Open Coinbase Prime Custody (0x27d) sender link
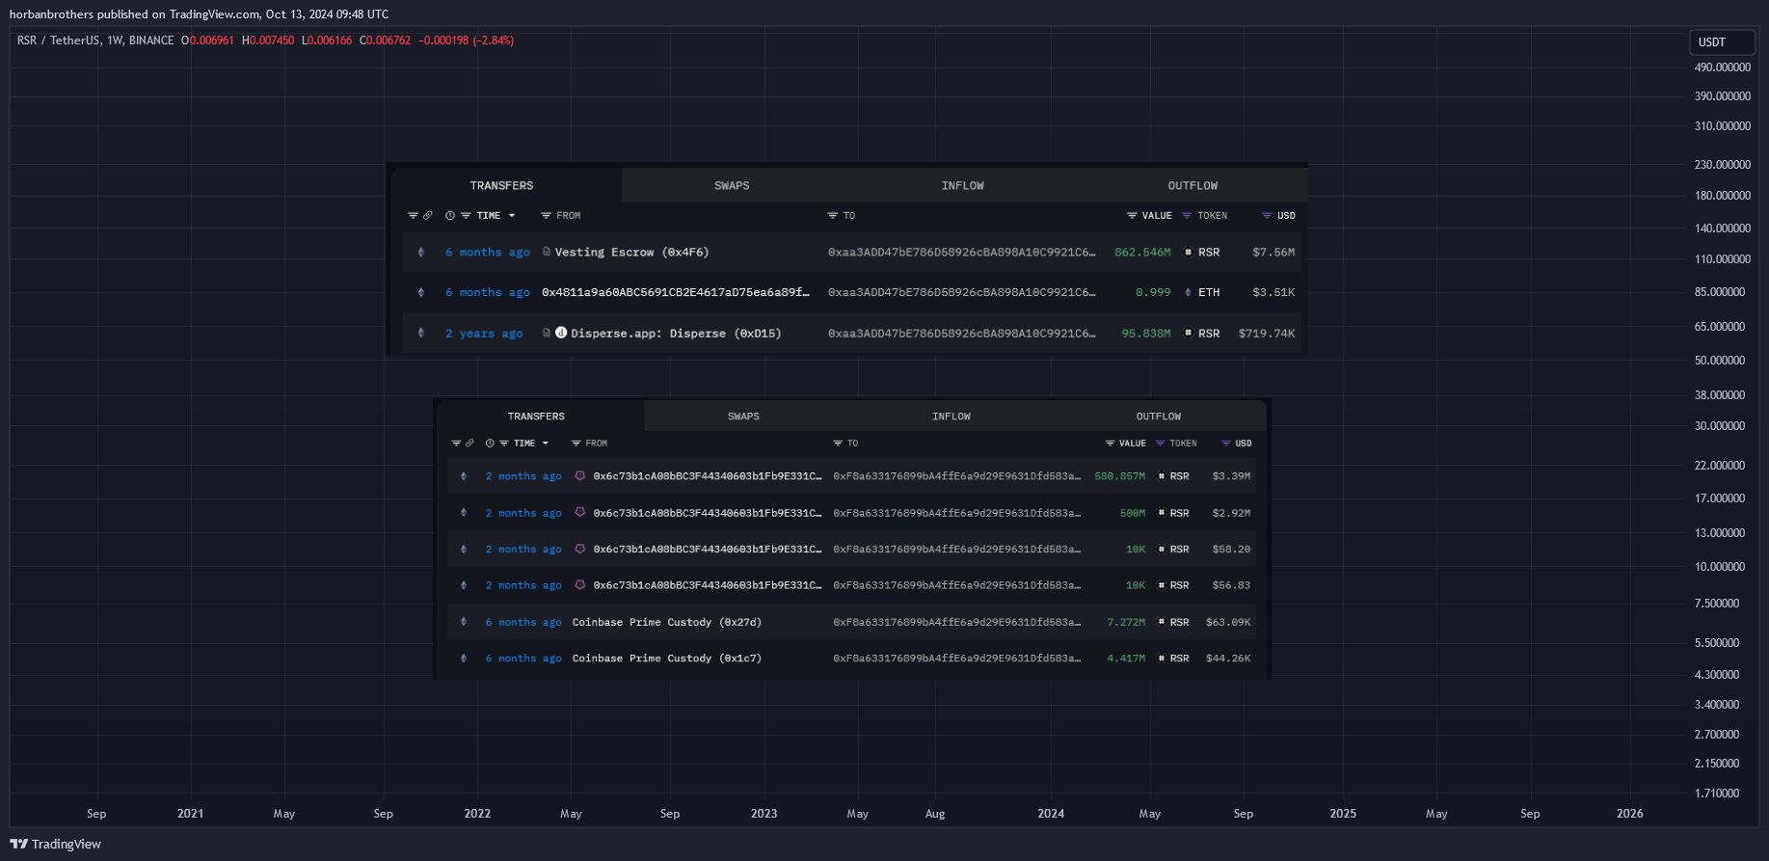This screenshot has height=861, width=1769. click(x=667, y=623)
